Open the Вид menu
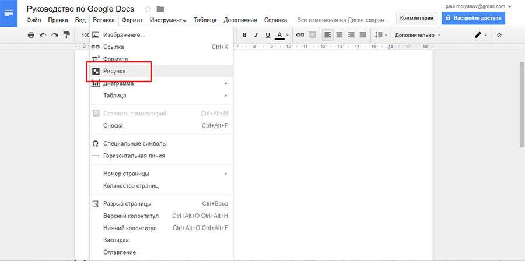525x261 pixels. pyautogui.click(x=80, y=20)
